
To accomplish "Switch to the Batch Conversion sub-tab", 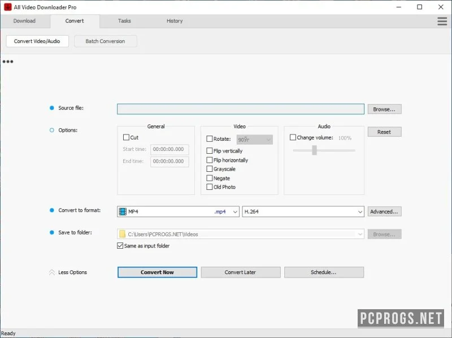I will coord(105,41).
